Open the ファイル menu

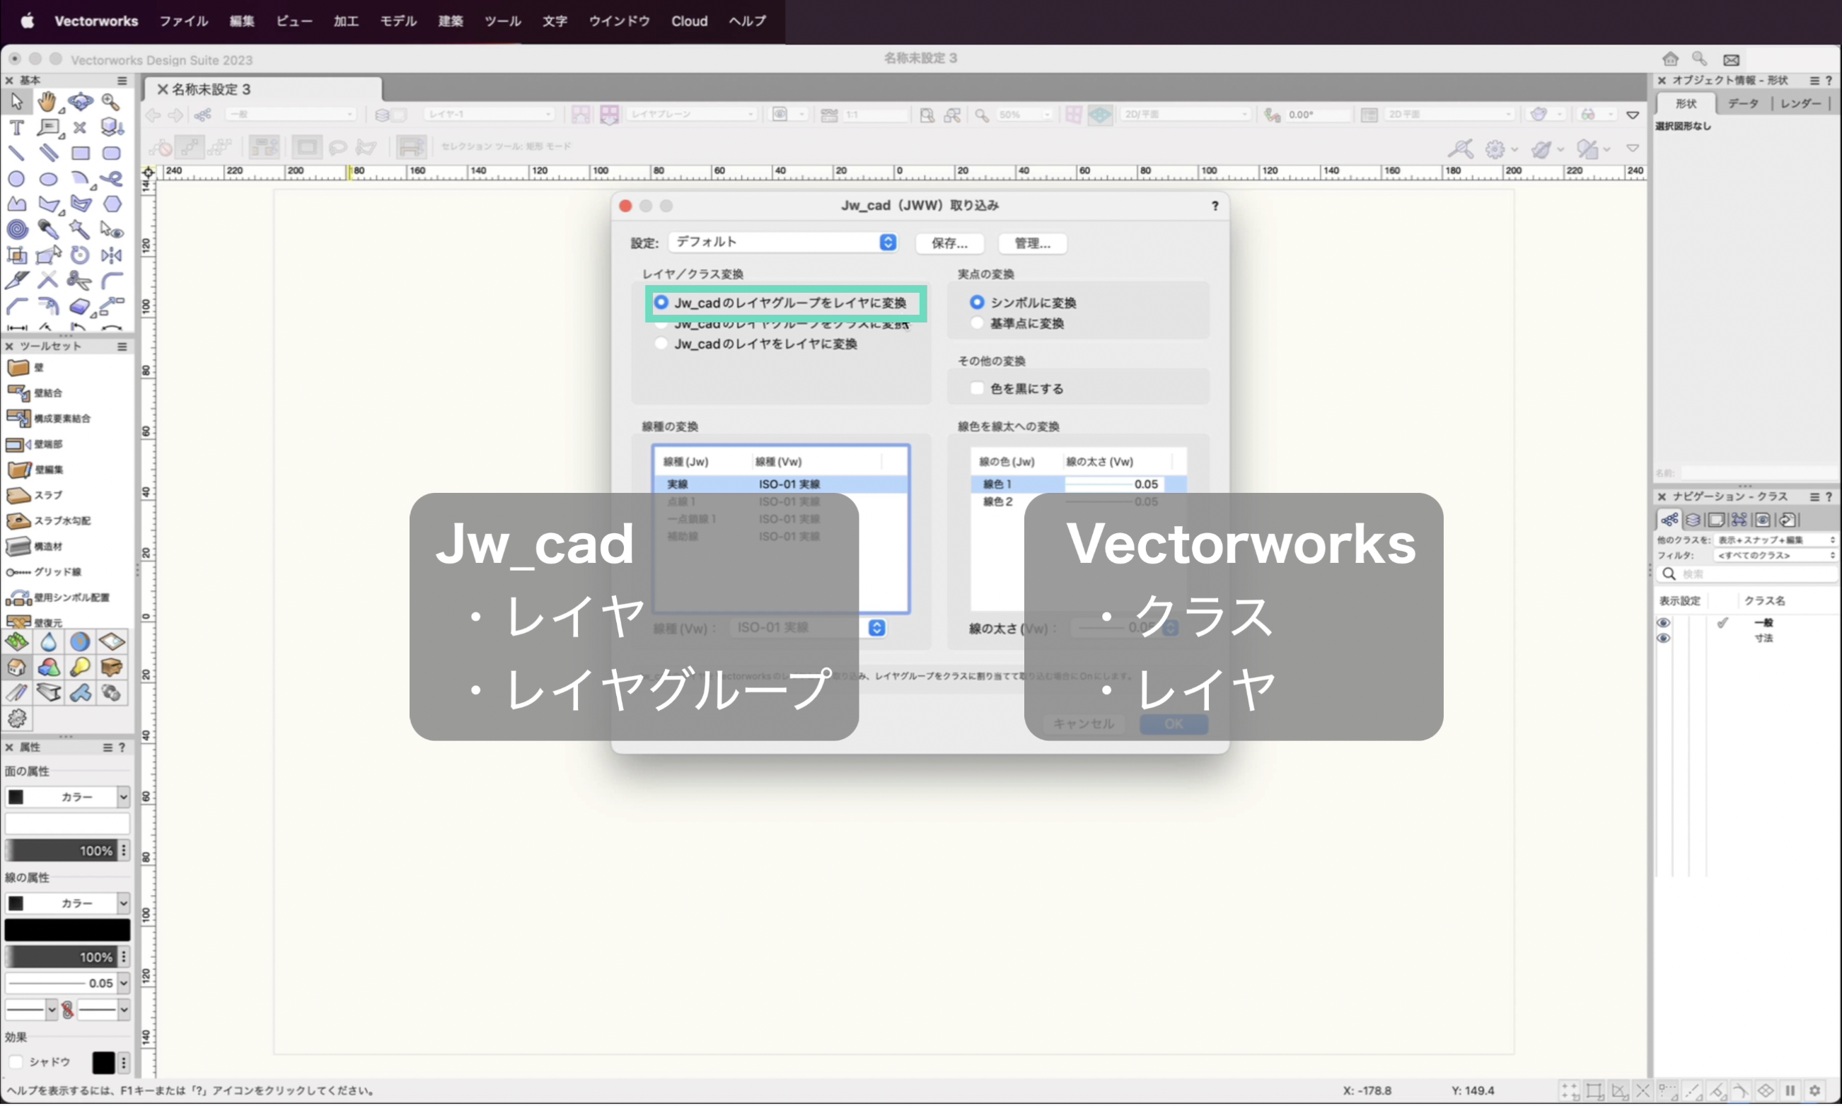click(x=183, y=21)
